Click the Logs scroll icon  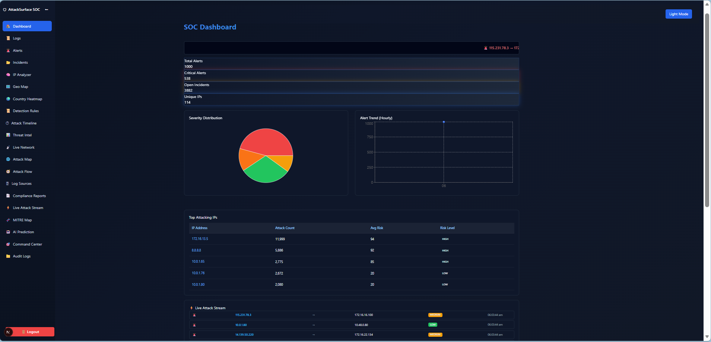8,38
